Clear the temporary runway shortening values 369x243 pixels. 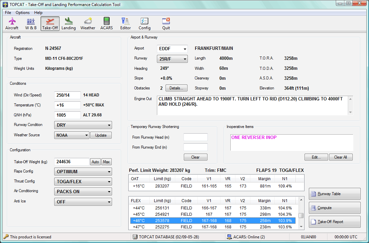click(195, 157)
